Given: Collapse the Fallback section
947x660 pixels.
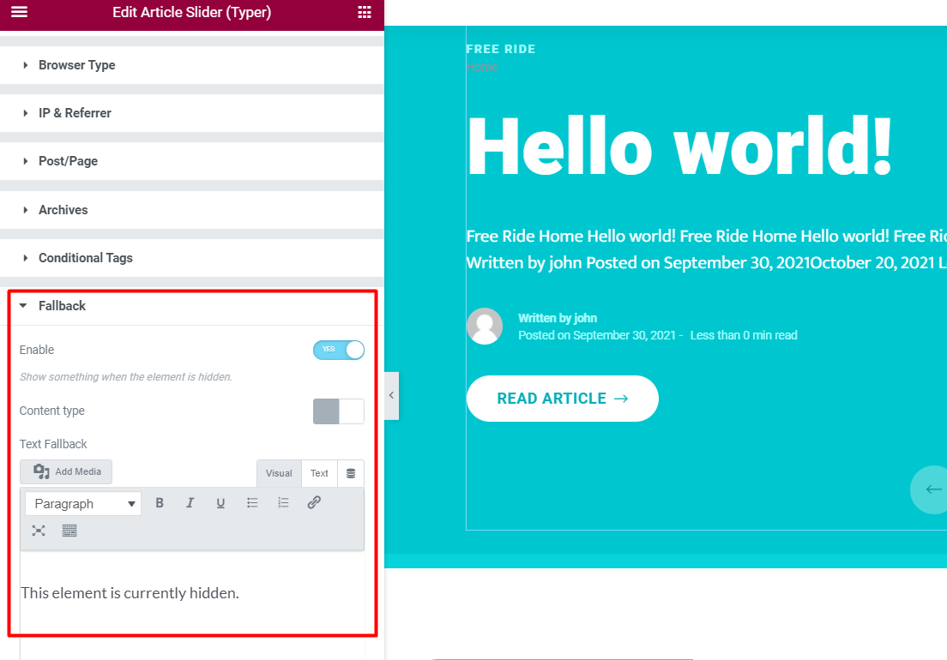Looking at the screenshot, I should pyautogui.click(x=192, y=306).
